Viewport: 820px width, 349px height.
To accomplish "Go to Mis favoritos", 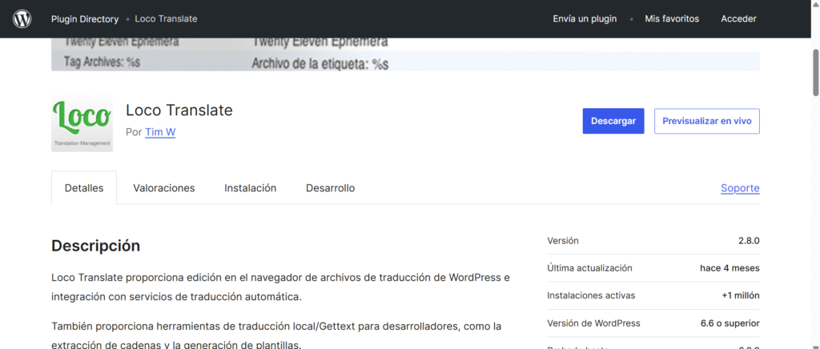I will (672, 18).
